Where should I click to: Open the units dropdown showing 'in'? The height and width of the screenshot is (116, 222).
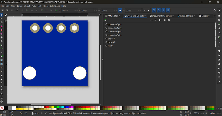(x=146, y=11)
